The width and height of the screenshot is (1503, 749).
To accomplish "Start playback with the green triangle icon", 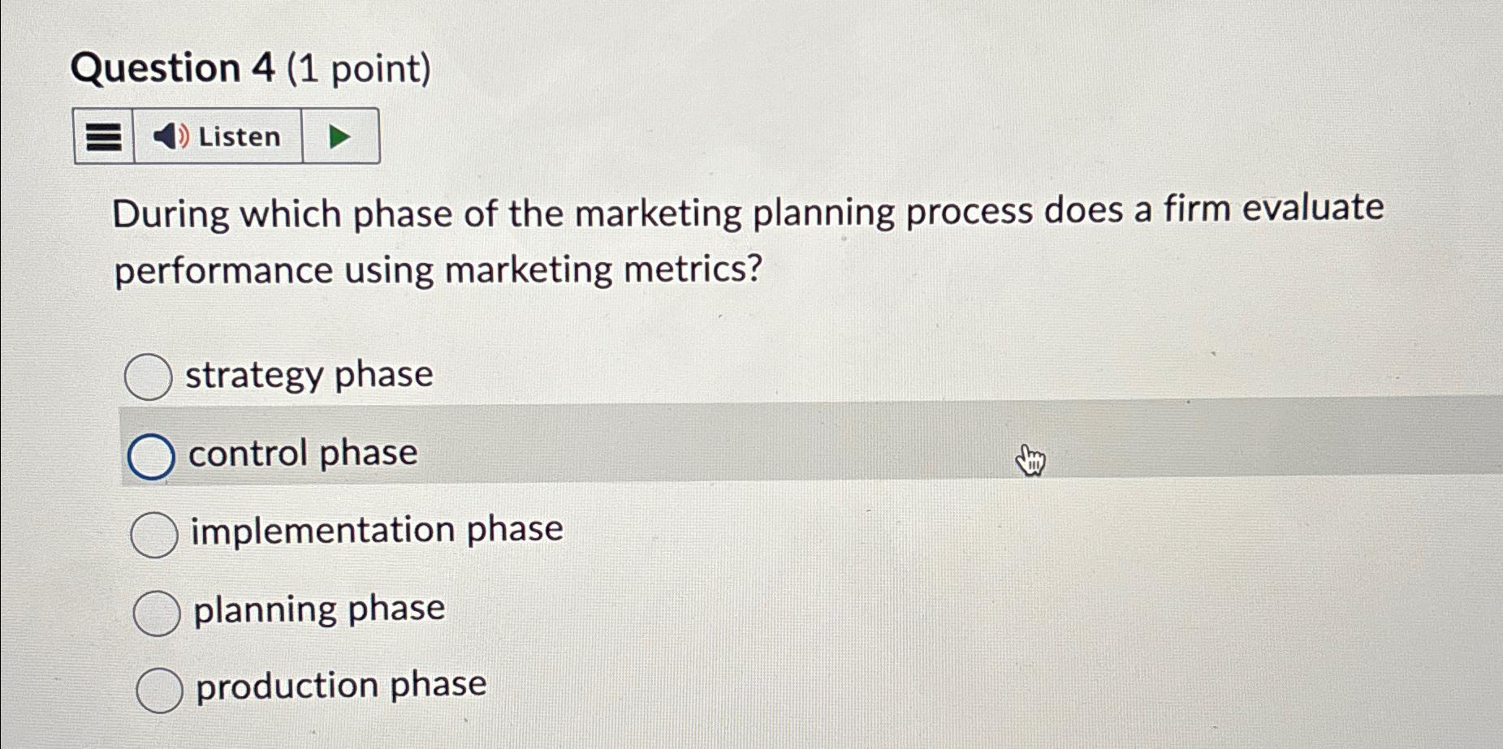I will [338, 136].
